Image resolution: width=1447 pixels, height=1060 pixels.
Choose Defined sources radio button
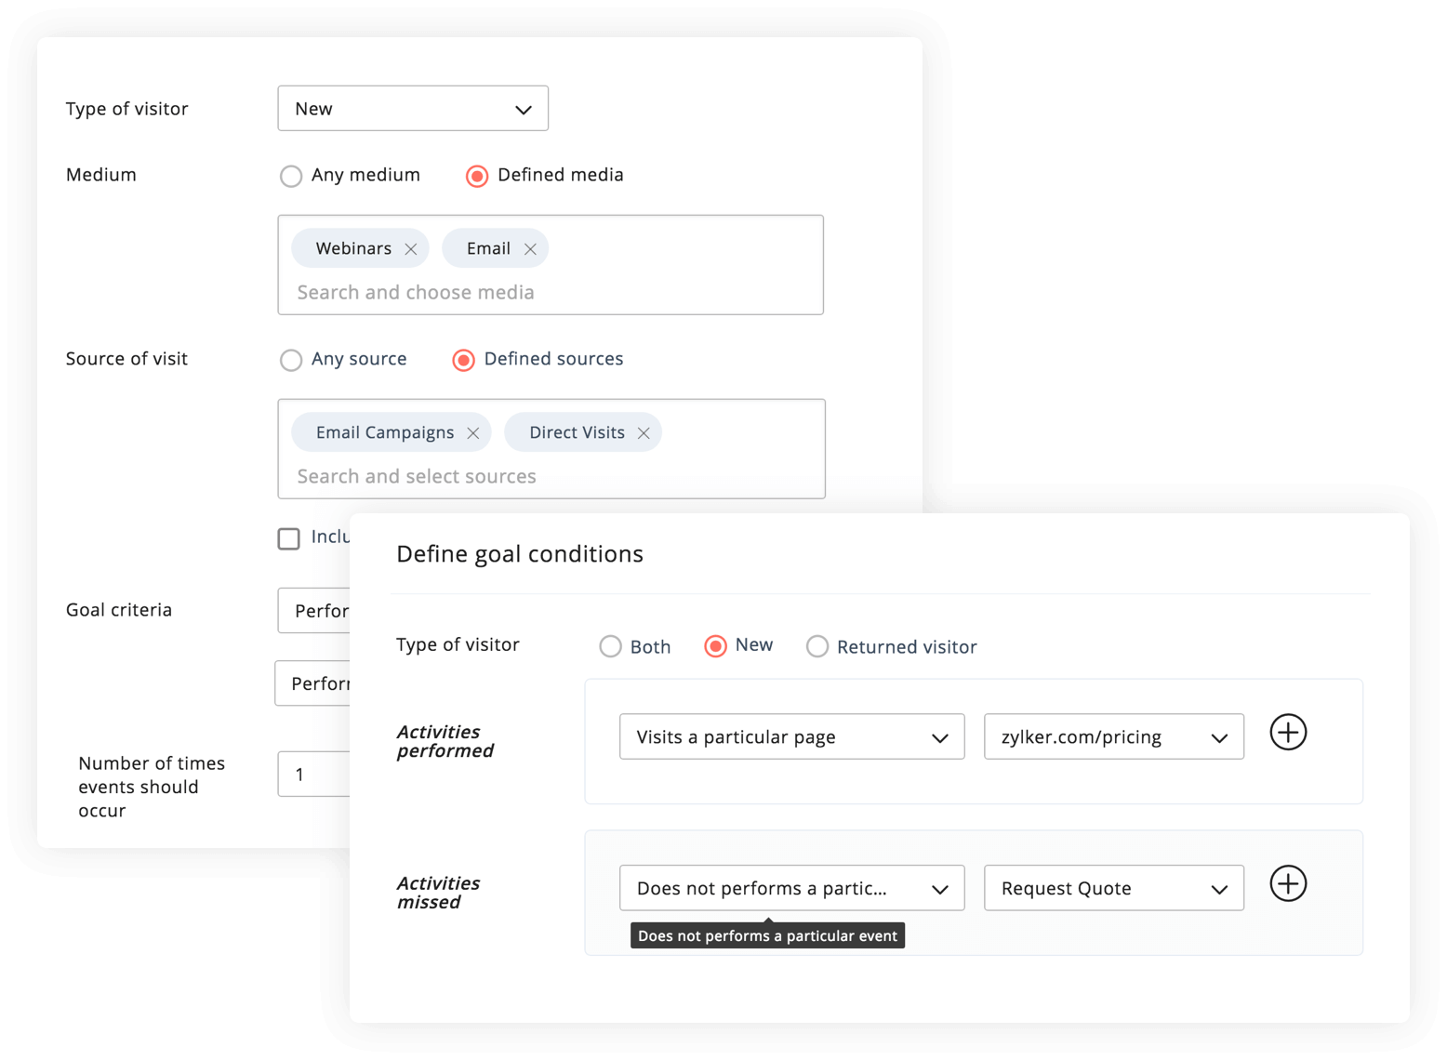[463, 360]
